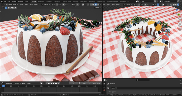Click the Blender logo in the top menu bar
The height and width of the screenshot is (96, 182).
click(x=2, y=2)
